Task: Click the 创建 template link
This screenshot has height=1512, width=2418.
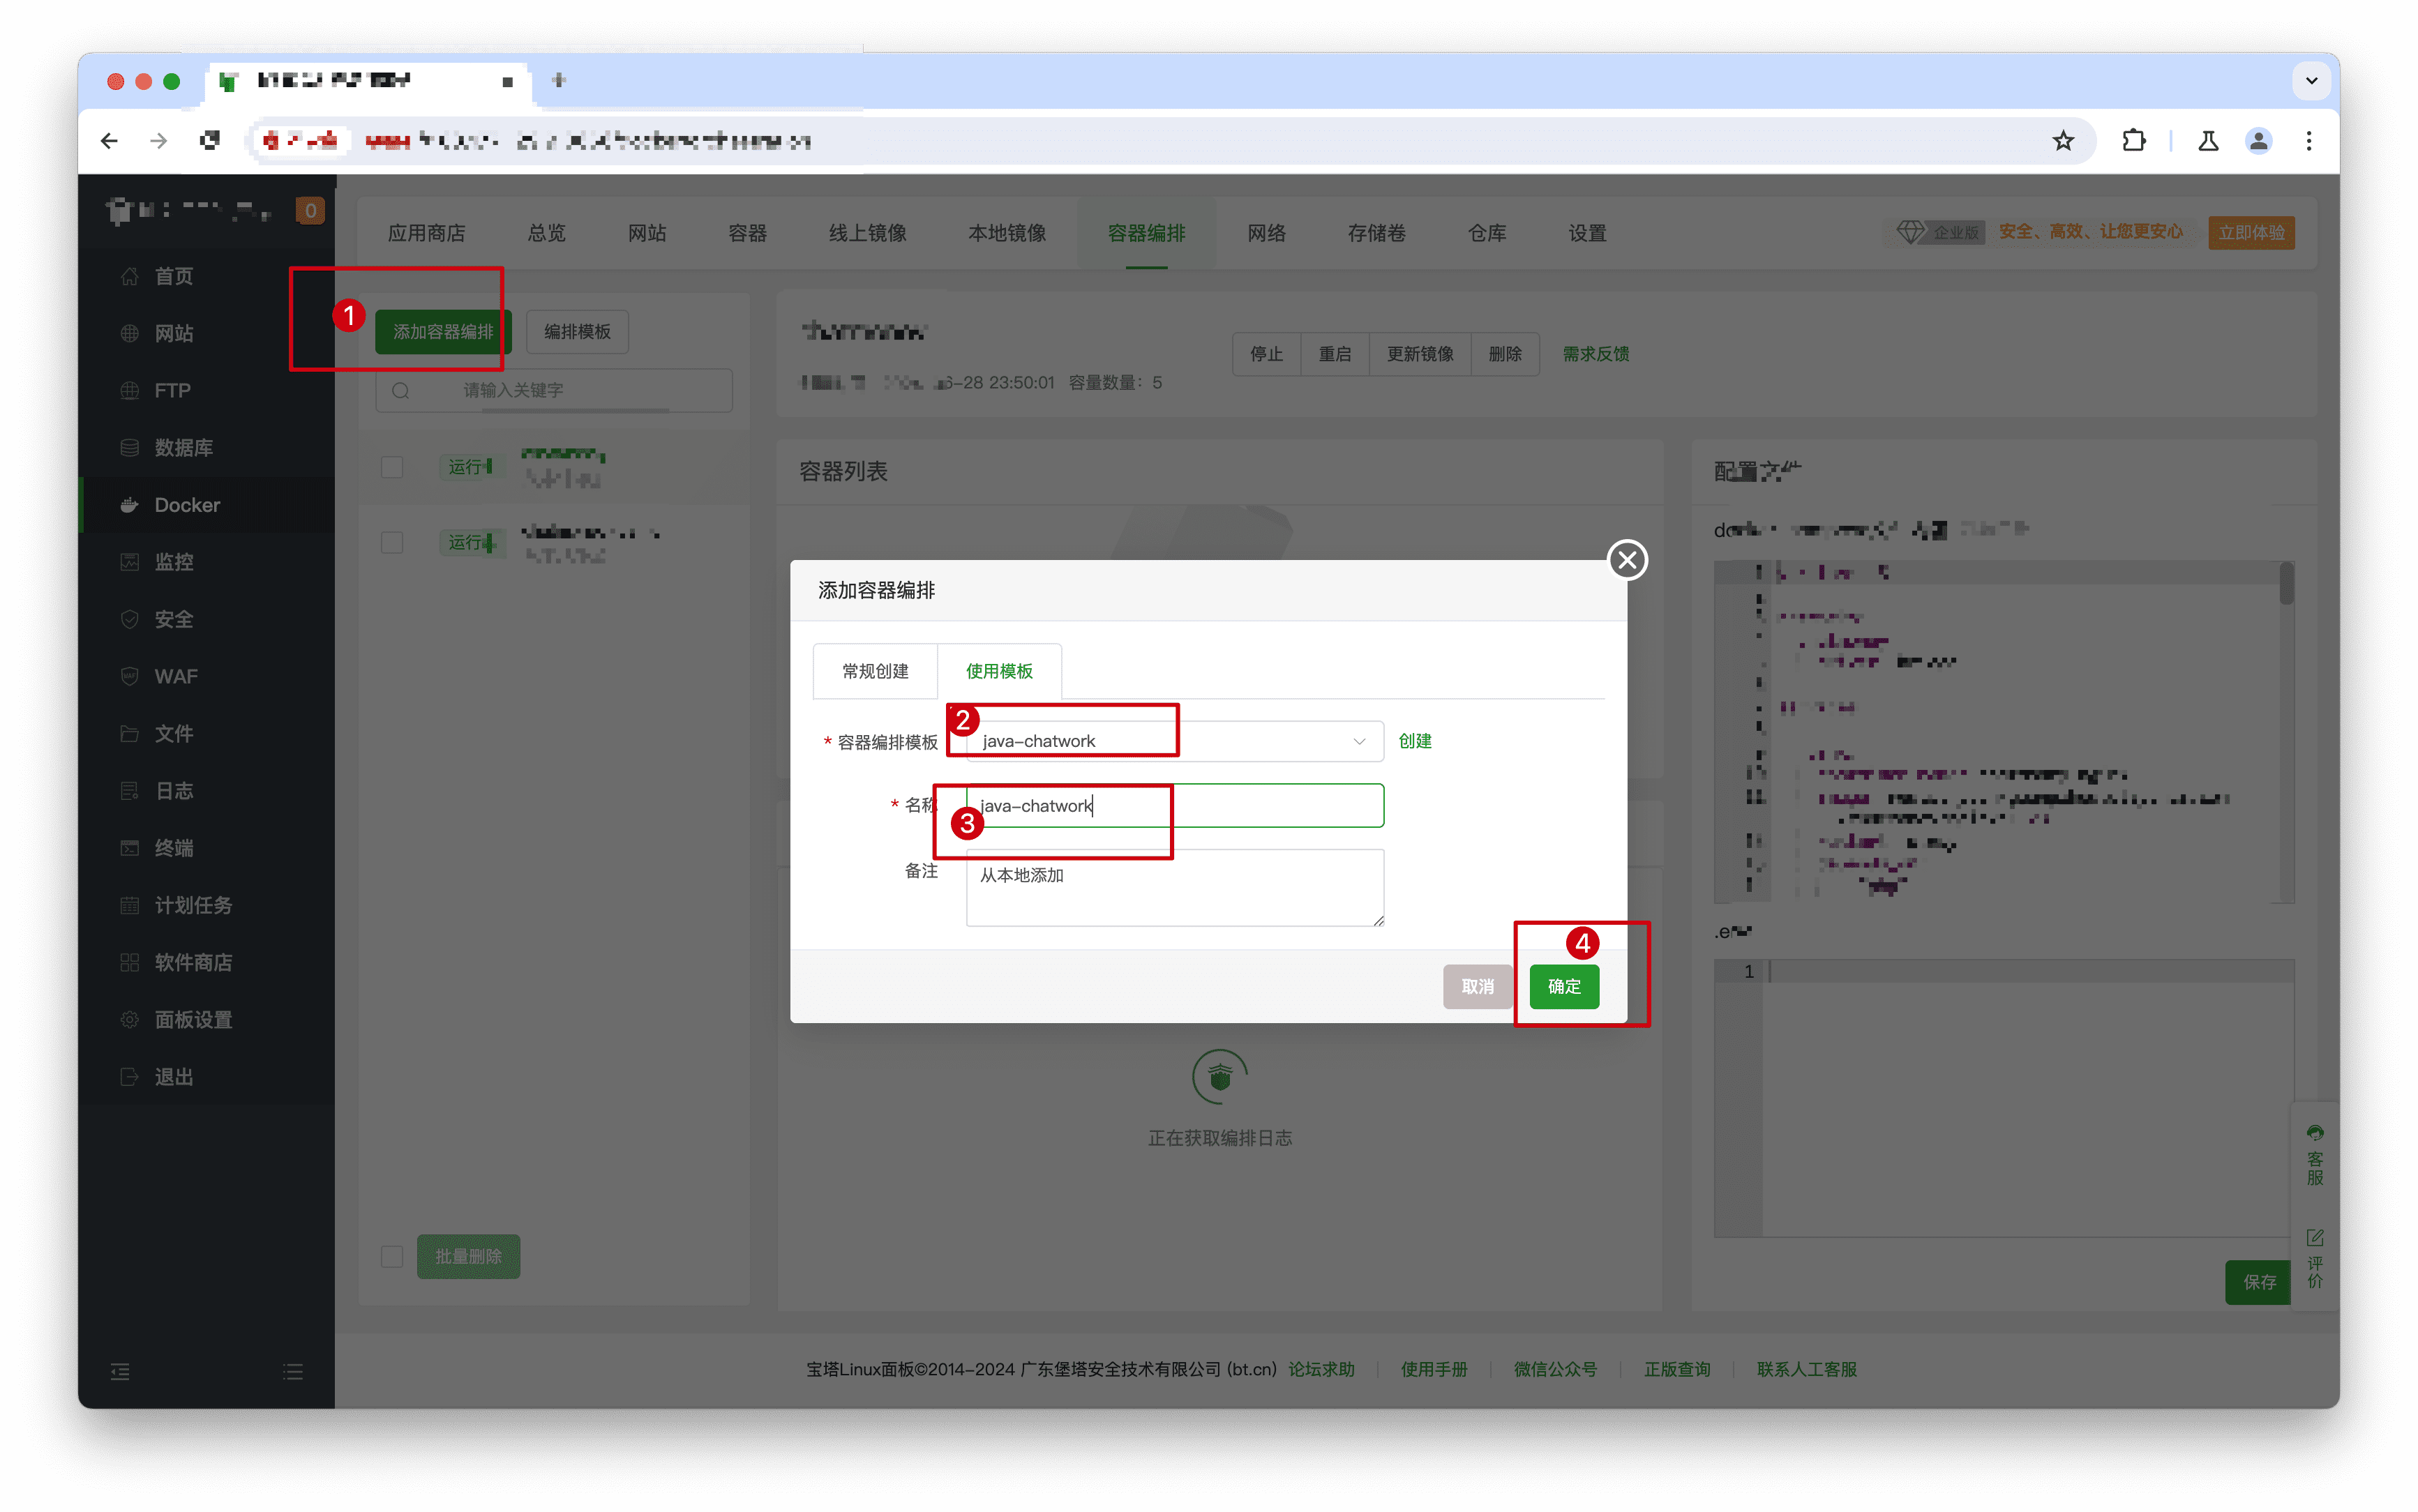Action: pos(1414,741)
